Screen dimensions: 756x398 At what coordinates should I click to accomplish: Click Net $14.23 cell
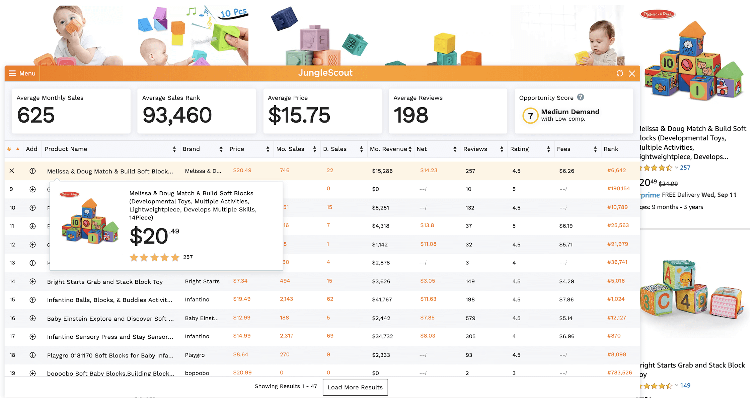429,171
